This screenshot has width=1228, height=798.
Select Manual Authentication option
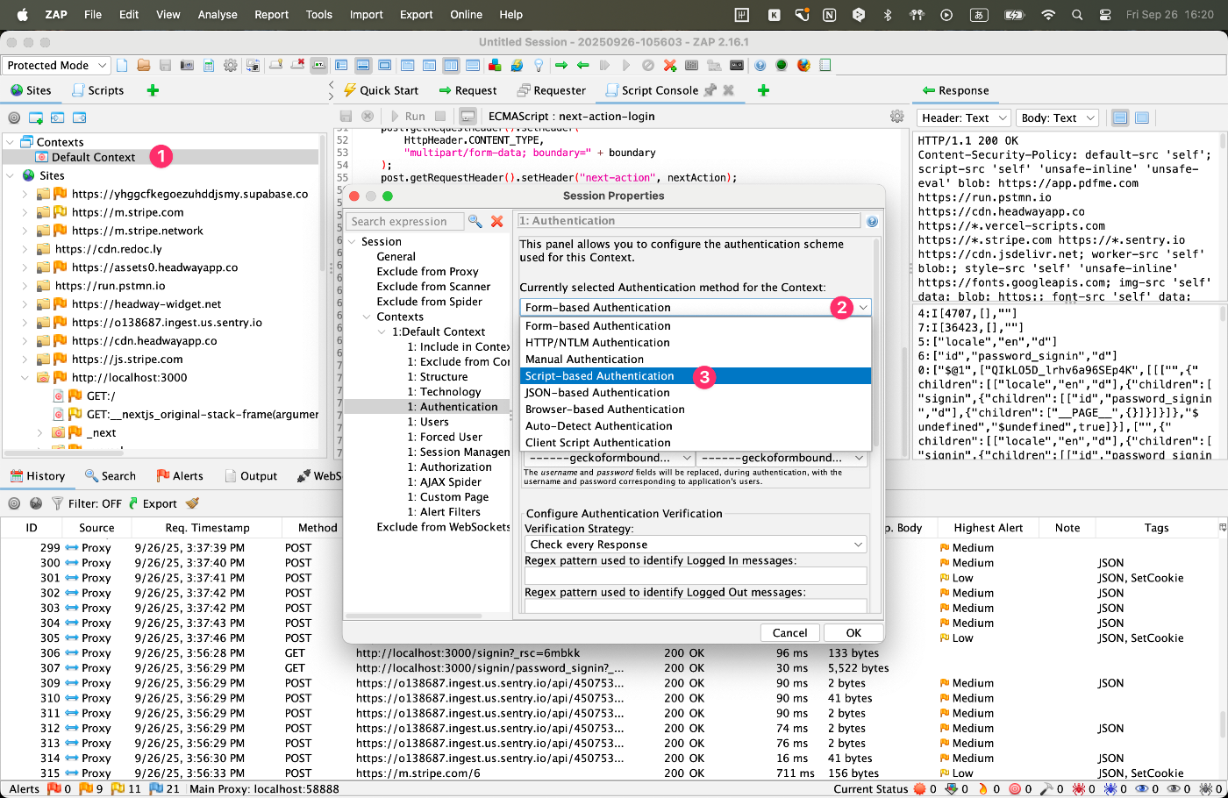pyautogui.click(x=696, y=360)
